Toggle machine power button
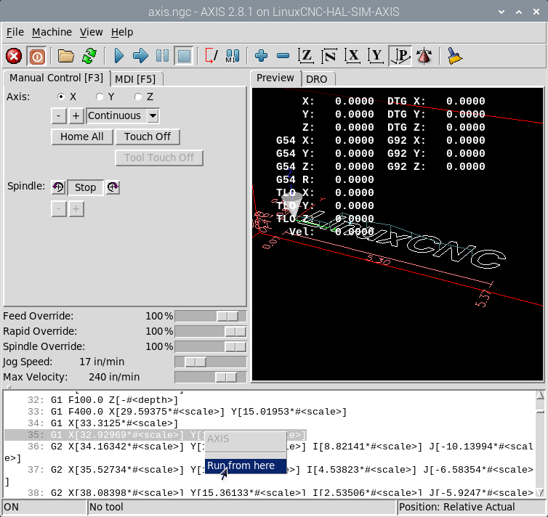The height and width of the screenshot is (517, 548). tap(36, 56)
